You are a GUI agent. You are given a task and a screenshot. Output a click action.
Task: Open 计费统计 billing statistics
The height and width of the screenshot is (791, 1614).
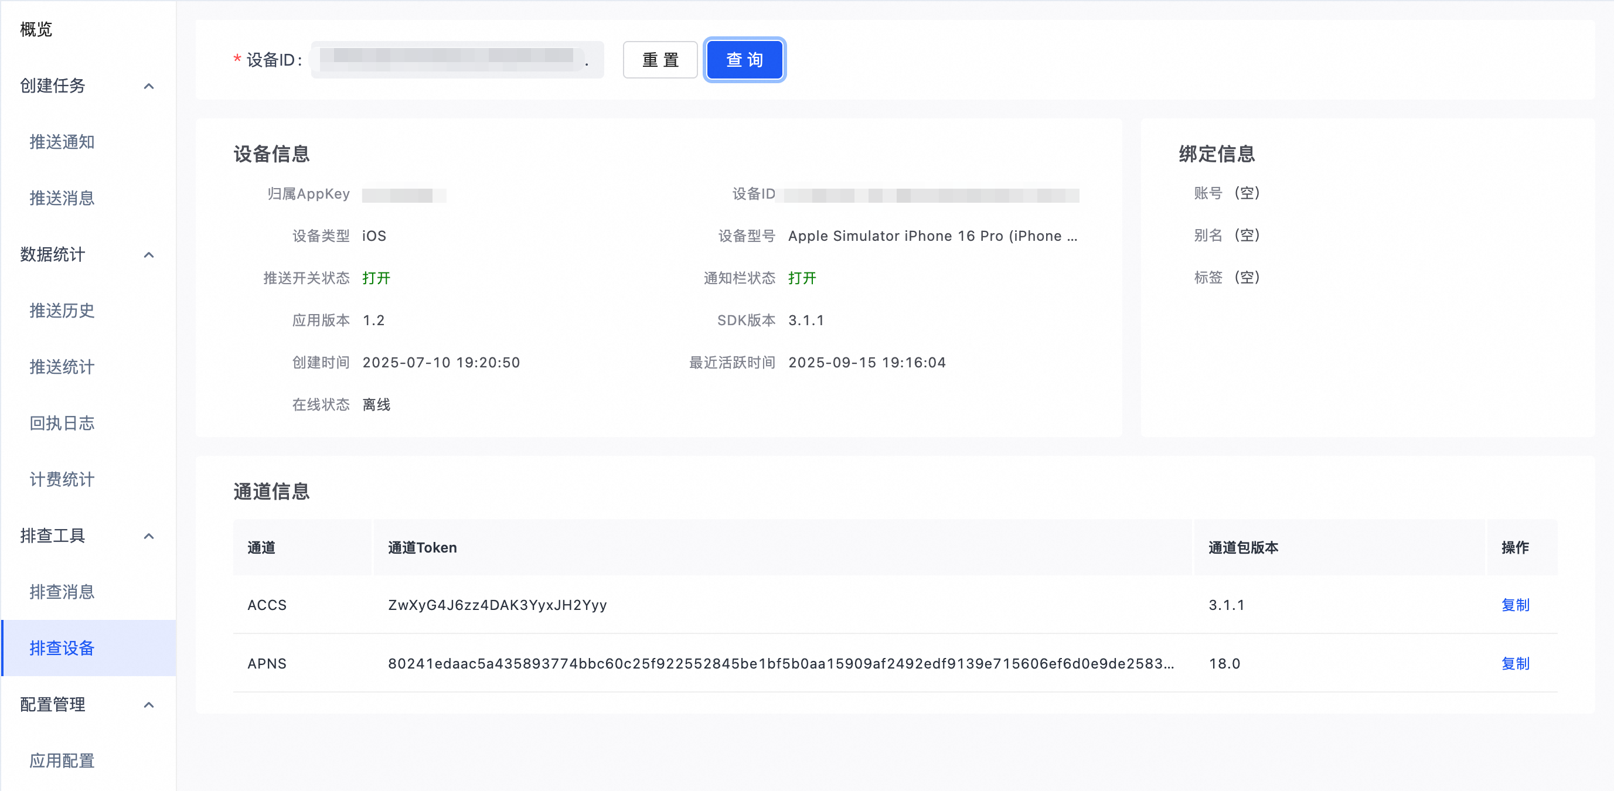[62, 480]
